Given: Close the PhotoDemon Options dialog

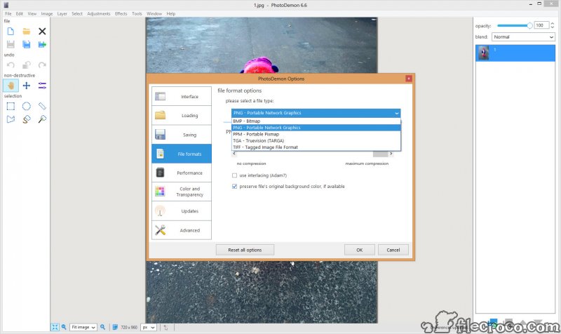Looking at the screenshot, I should click(x=409, y=79).
